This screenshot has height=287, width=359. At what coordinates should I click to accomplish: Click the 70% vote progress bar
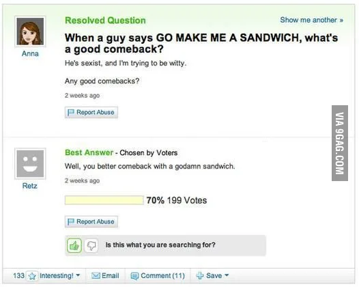coord(104,200)
